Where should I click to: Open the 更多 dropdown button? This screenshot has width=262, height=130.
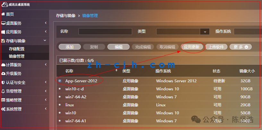pyautogui.click(x=241, y=47)
